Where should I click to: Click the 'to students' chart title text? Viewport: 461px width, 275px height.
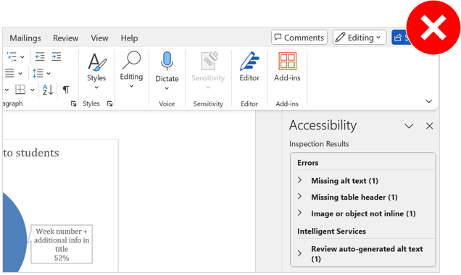tap(31, 153)
